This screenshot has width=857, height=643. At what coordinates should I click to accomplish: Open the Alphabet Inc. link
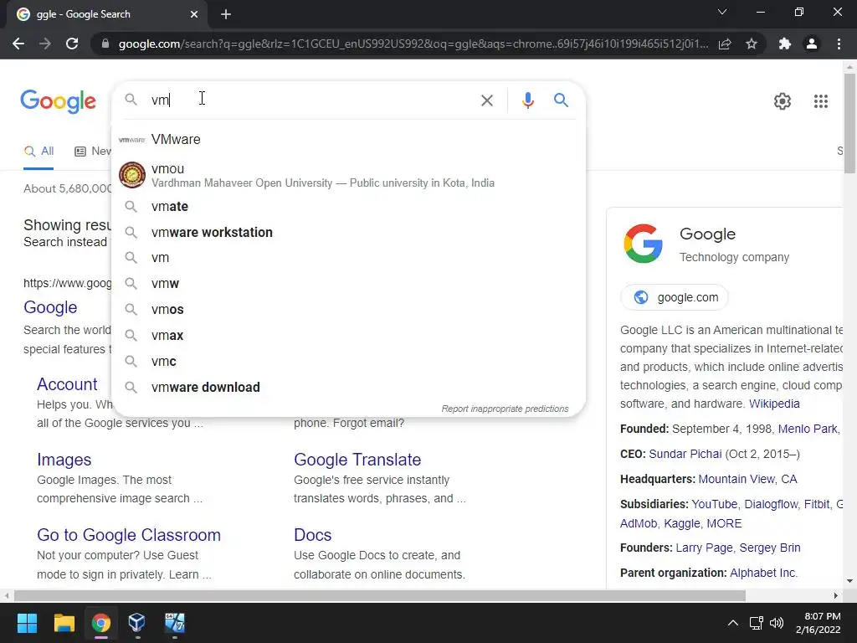763,573
